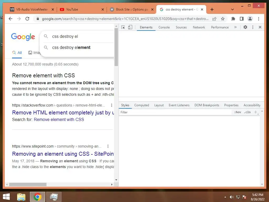Switch to Images search tab
The height and width of the screenshot is (202, 269).
click(35, 53)
